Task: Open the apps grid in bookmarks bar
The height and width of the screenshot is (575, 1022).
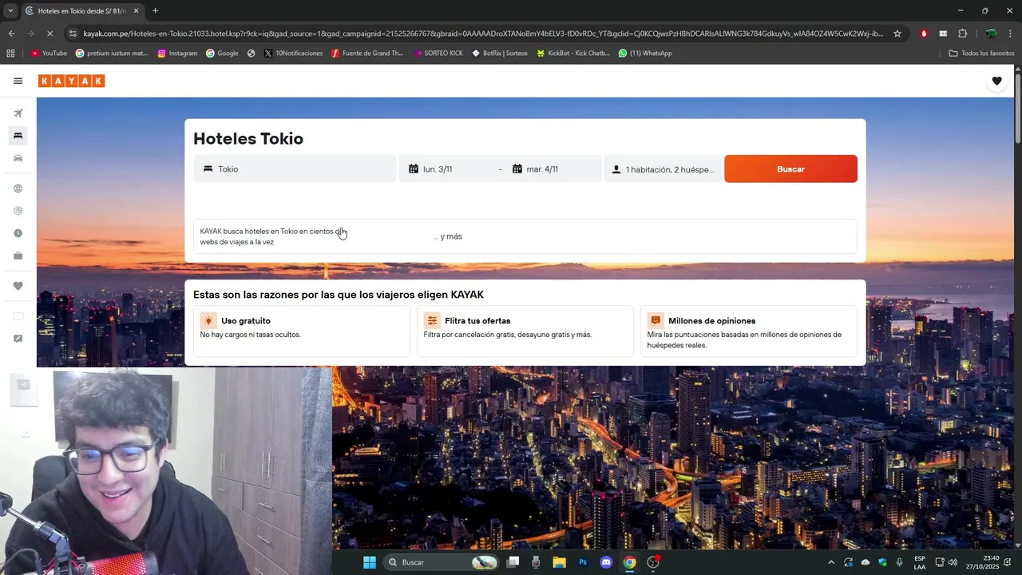Action: (x=10, y=53)
